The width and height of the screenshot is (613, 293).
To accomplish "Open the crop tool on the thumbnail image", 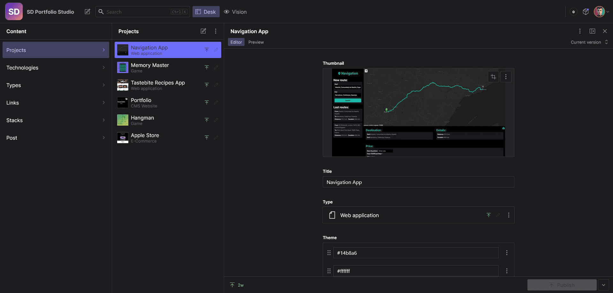I will coord(493,77).
